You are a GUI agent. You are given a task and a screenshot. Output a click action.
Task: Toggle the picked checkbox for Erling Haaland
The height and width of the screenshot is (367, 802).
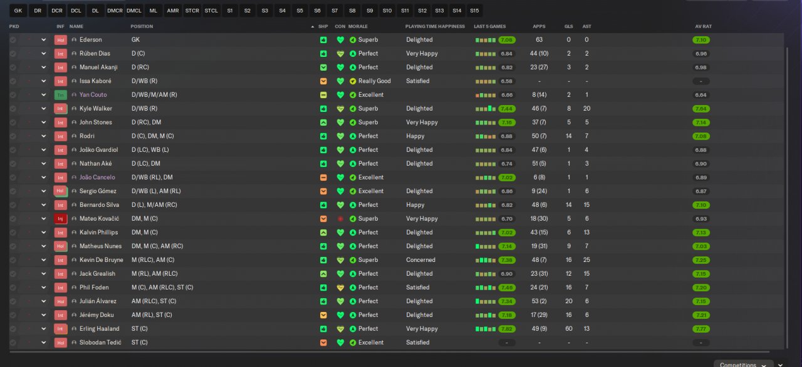(x=13, y=329)
